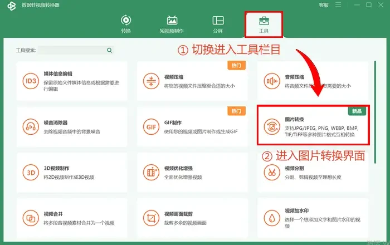The width and height of the screenshot is (390, 245).
Task: Open the hamburger menu in title bar
Action: (x=338, y=4)
